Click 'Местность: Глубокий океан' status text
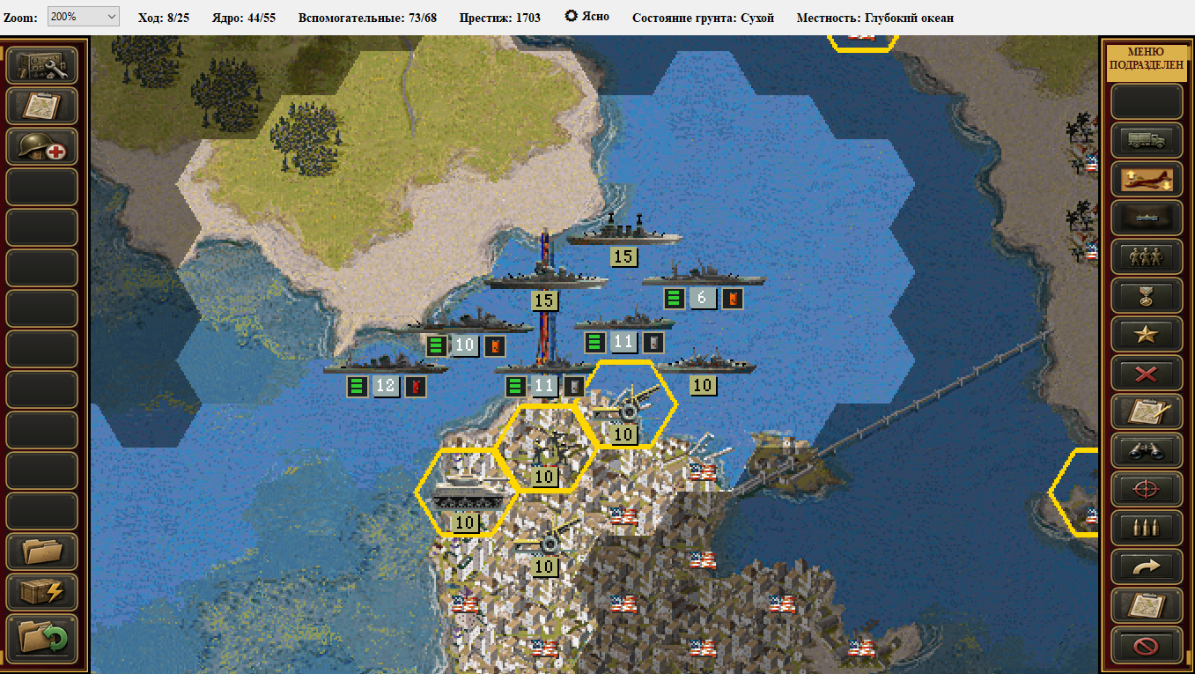This screenshot has width=1195, height=674. (875, 18)
